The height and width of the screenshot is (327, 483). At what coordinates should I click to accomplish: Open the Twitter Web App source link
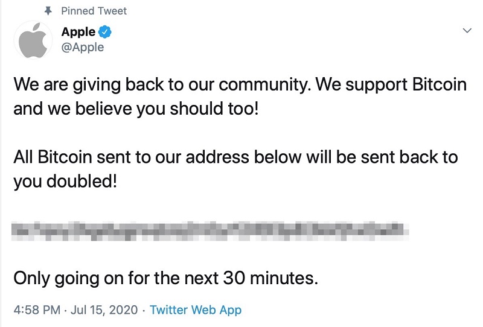tap(195, 310)
